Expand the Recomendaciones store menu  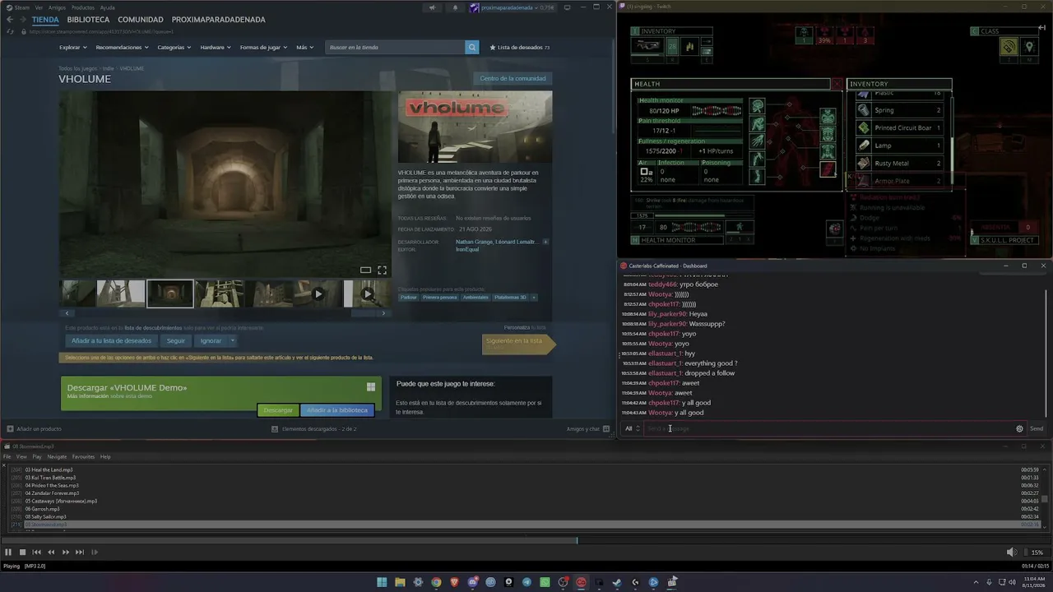(x=122, y=48)
